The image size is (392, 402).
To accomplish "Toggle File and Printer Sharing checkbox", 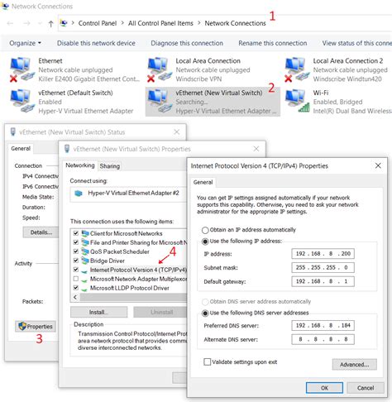I will [76, 242].
